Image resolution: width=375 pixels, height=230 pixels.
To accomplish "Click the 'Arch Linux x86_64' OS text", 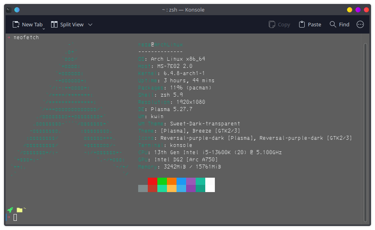I will (178, 59).
